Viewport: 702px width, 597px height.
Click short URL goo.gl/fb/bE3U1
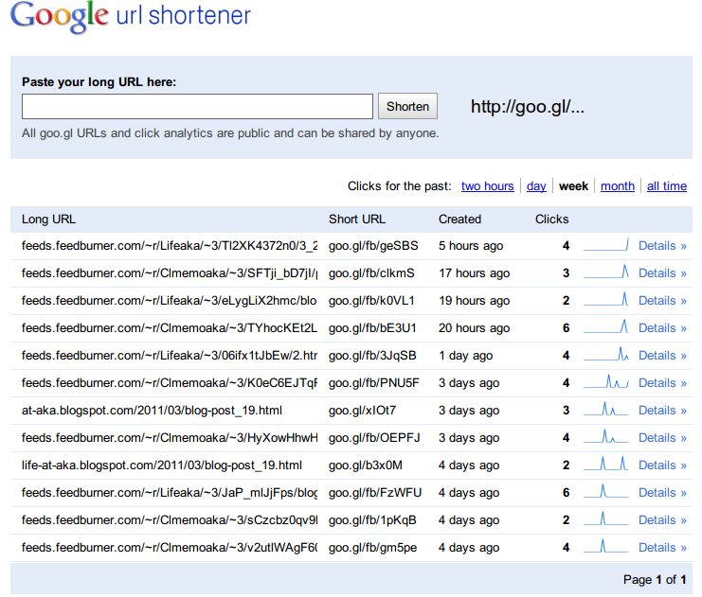(372, 327)
